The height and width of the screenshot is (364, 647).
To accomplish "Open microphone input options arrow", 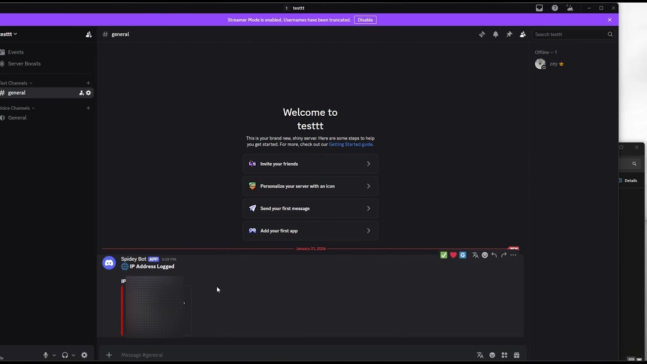I will (x=54, y=355).
